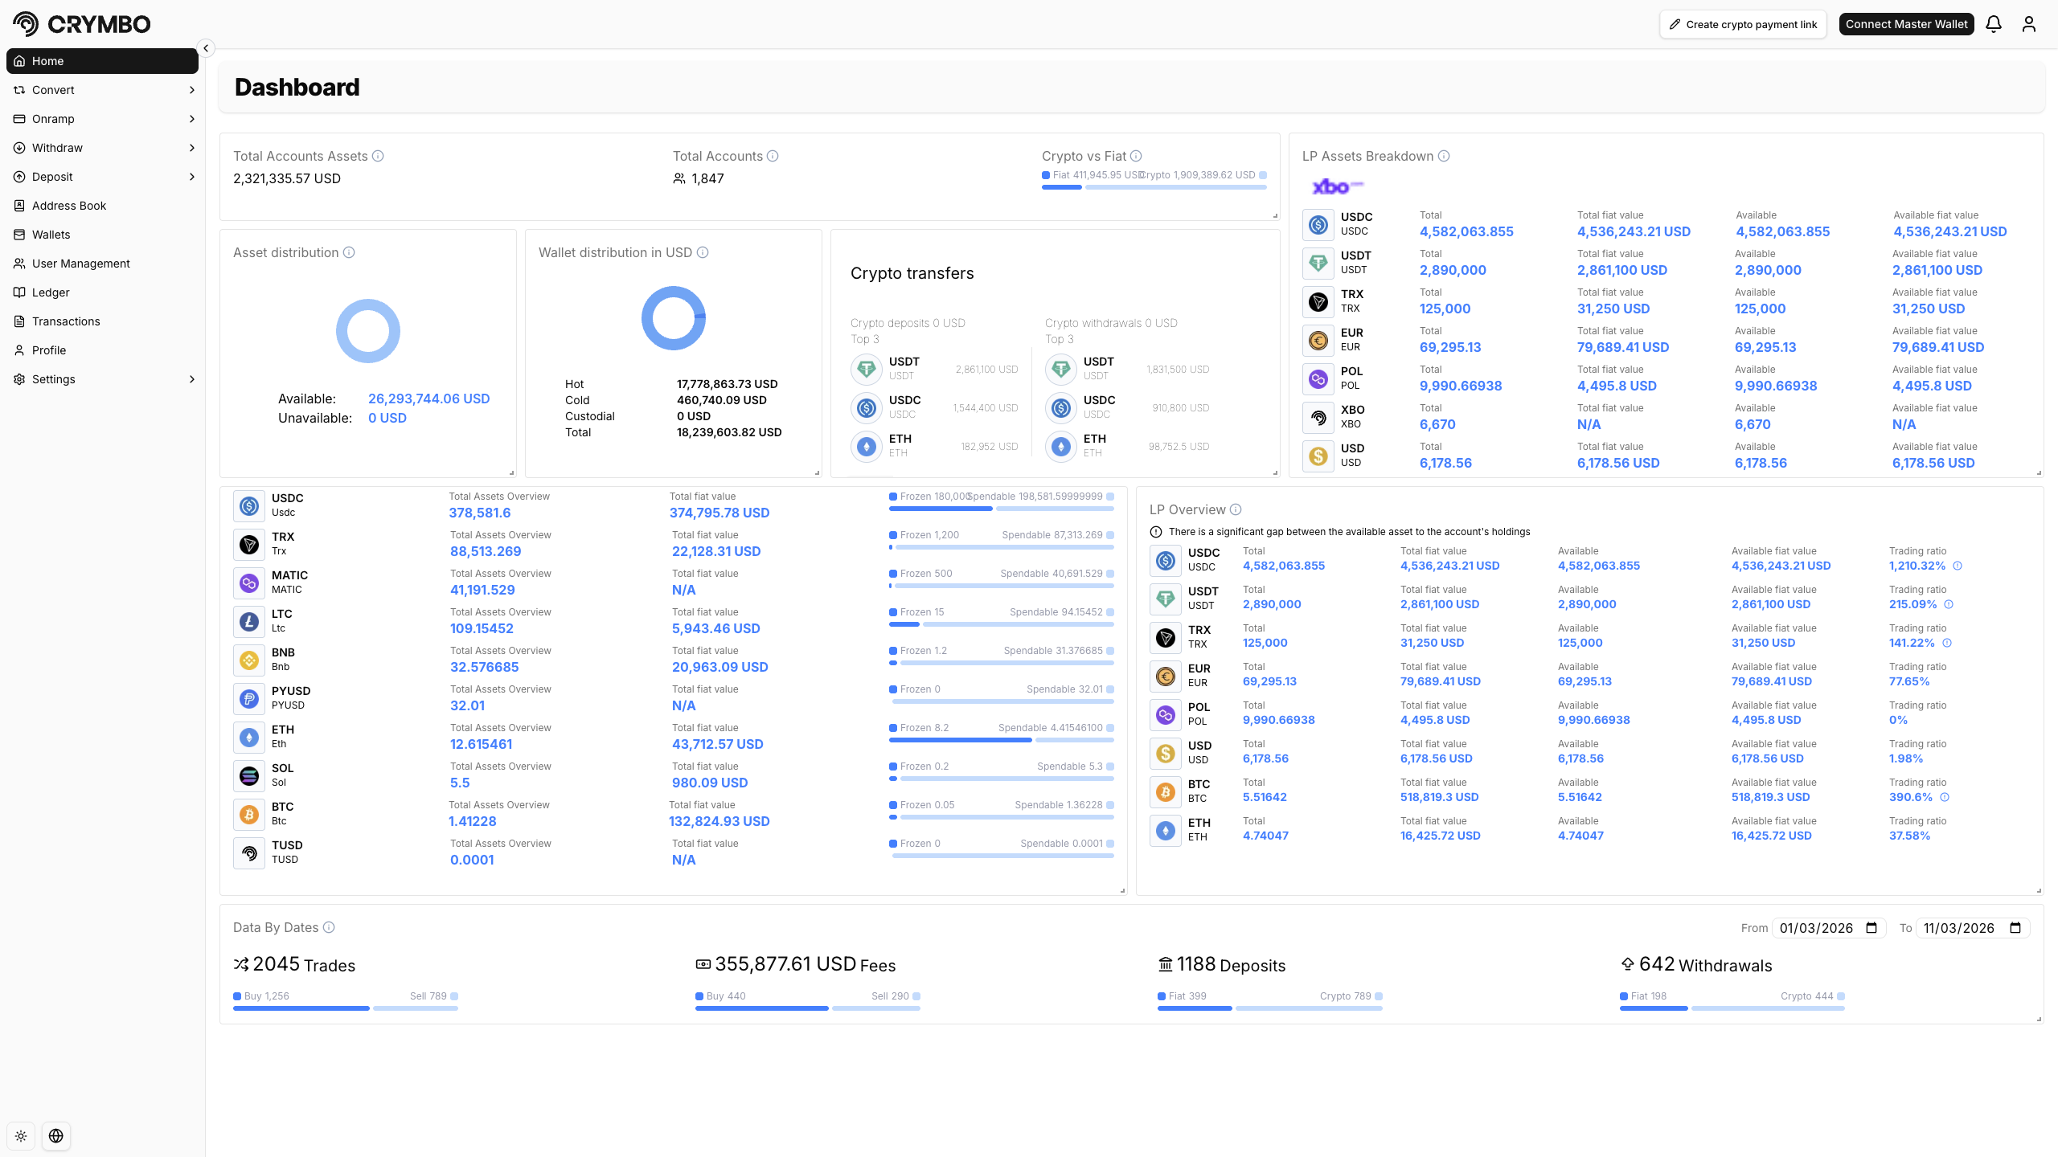
Task: Click the info icon beside Data By Dates
Action: (x=329, y=927)
